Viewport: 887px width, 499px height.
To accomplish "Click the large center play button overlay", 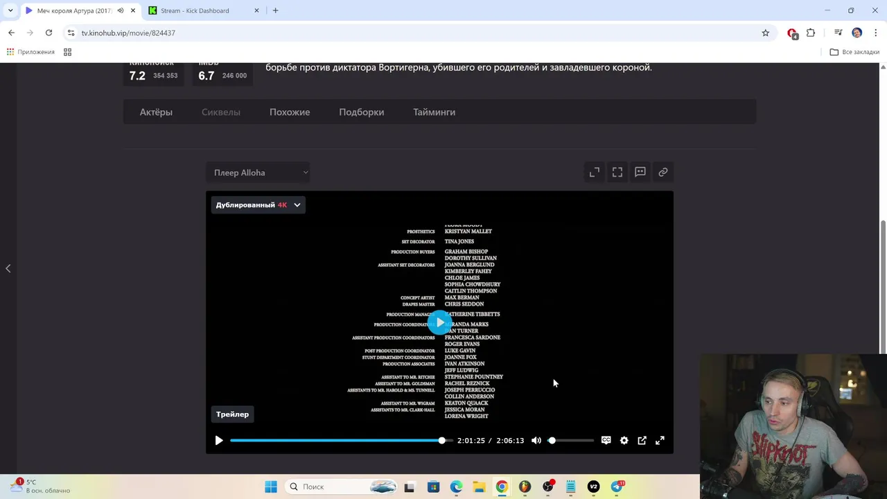I will pyautogui.click(x=440, y=322).
